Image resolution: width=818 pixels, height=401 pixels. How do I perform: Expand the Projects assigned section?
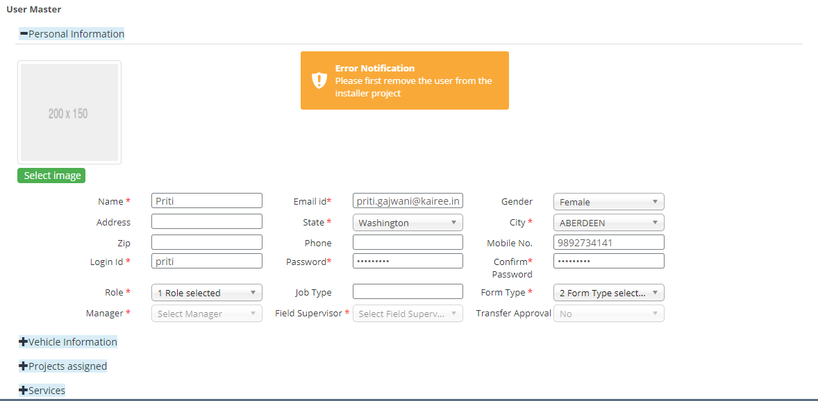tap(63, 366)
